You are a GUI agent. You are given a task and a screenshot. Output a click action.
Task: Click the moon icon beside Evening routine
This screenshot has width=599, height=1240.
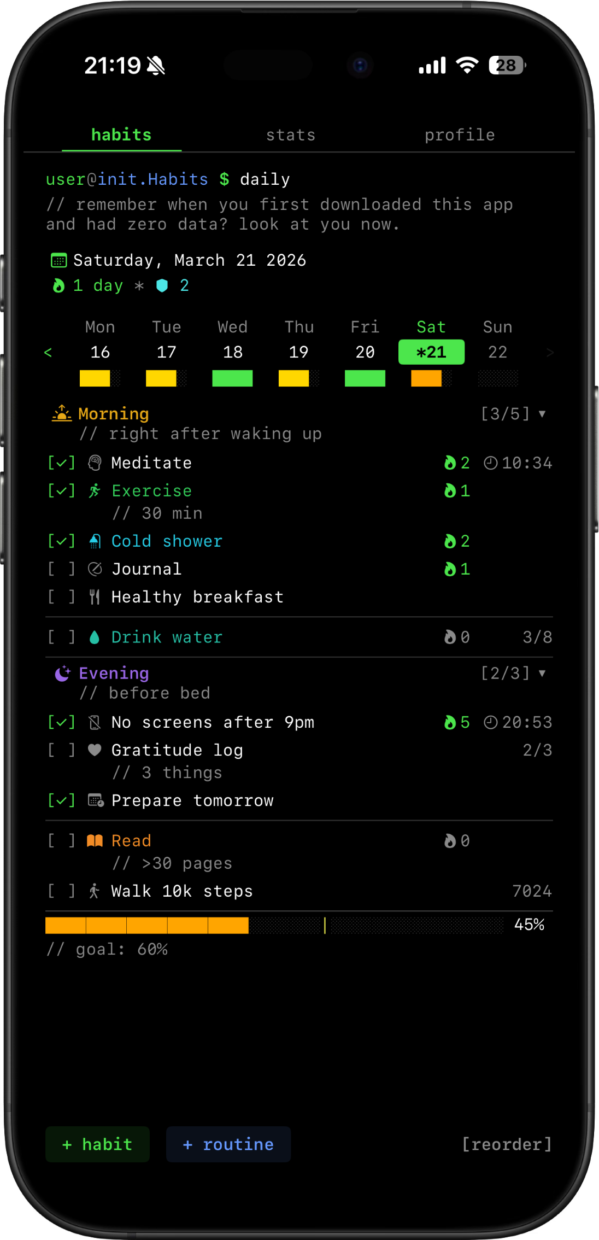pyautogui.click(x=62, y=673)
